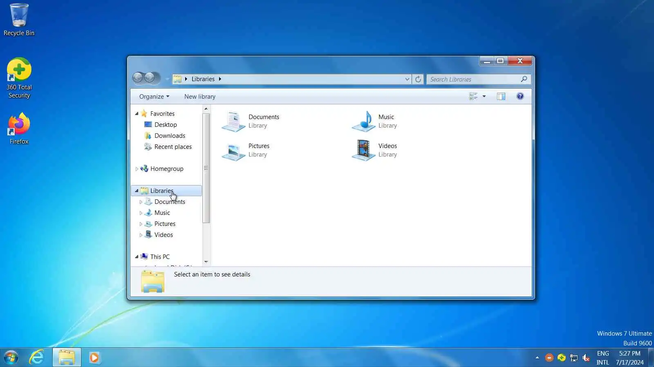Image resolution: width=654 pixels, height=367 pixels.
Task: Select Documents in the navigation tree
Action: point(170,202)
